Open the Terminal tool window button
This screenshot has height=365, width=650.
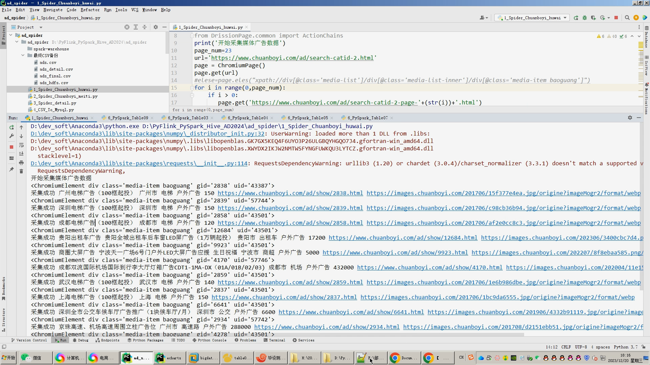274,340
